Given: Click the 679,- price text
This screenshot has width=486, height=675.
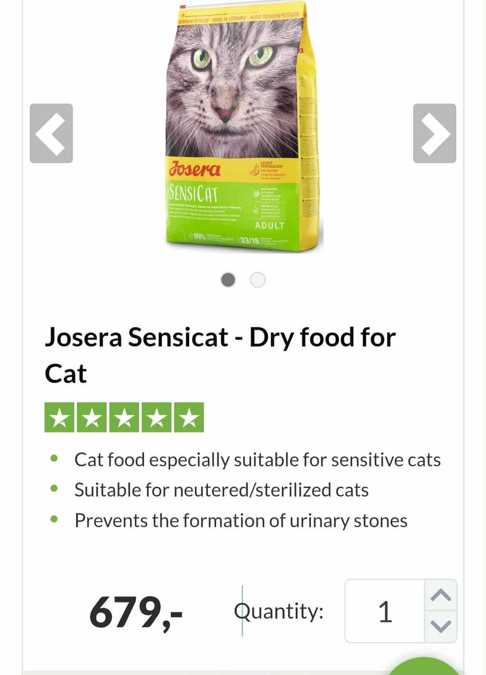Looking at the screenshot, I should [136, 612].
